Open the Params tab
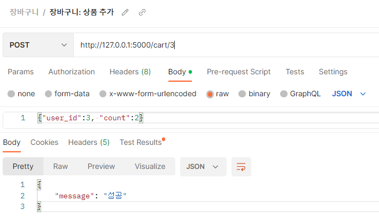 click(x=21, y=72)
